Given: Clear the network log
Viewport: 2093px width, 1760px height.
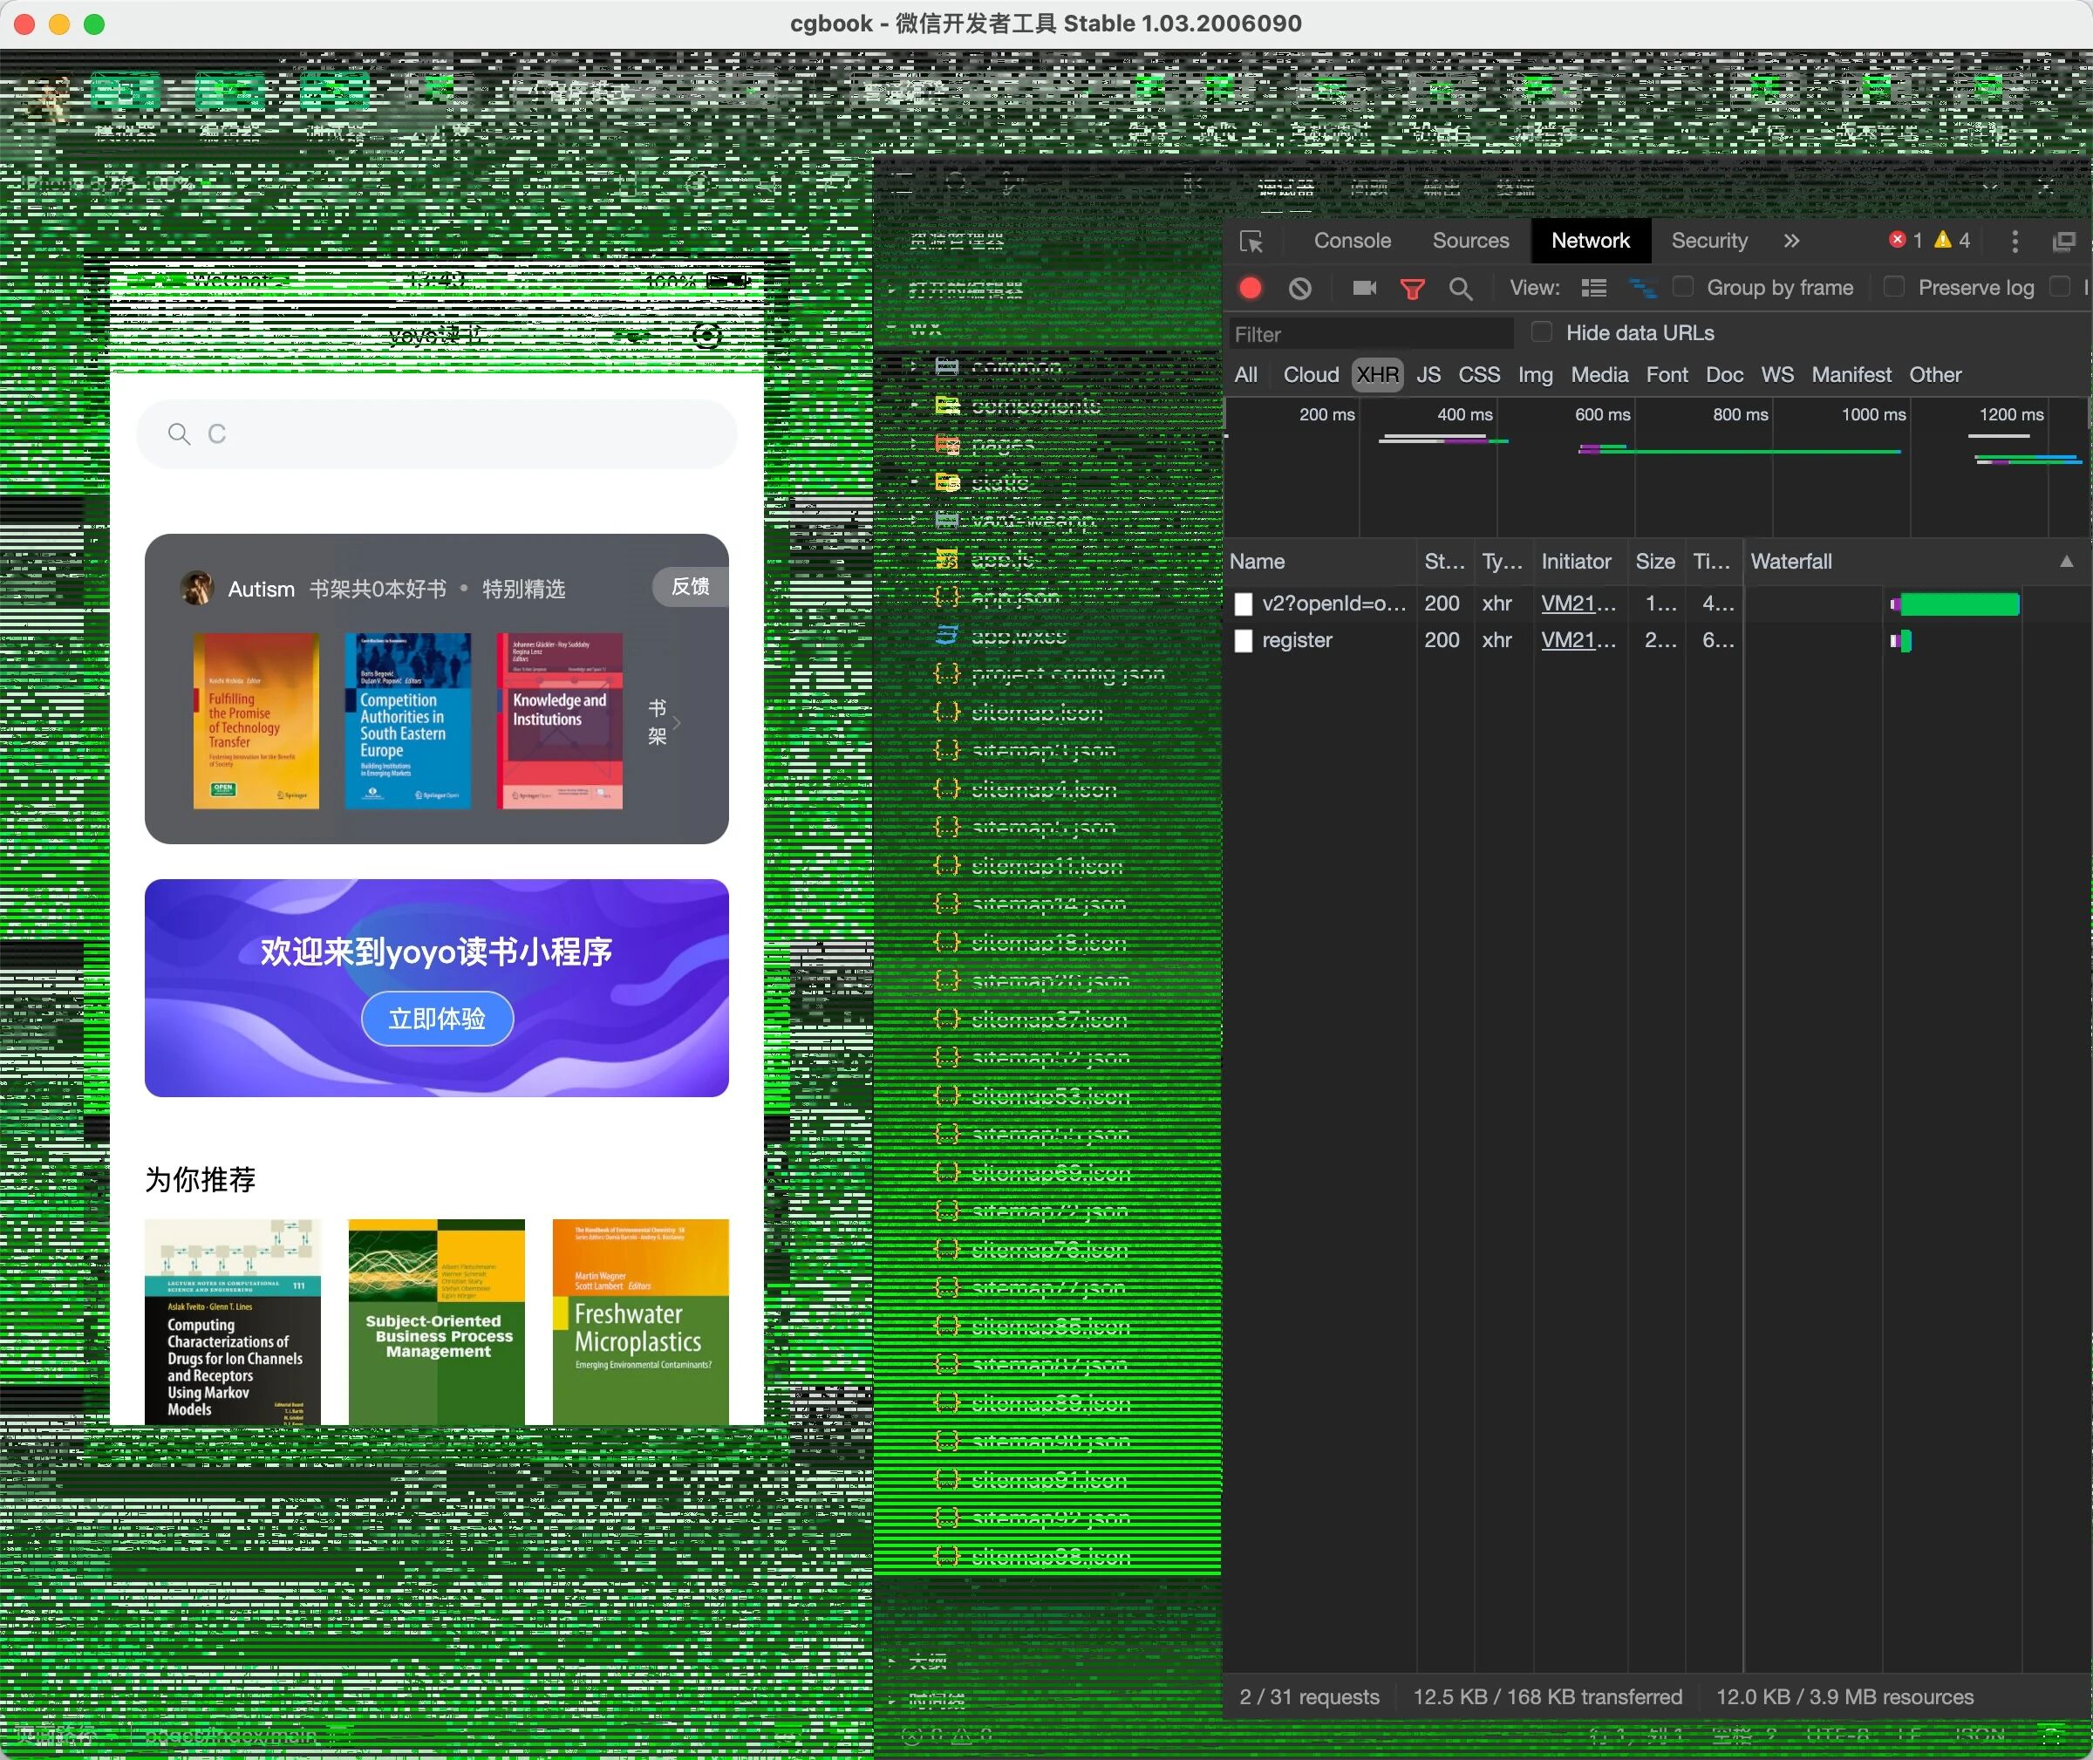Looking at the screenshot, I should [1300, 289].
